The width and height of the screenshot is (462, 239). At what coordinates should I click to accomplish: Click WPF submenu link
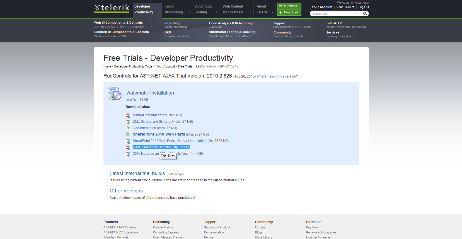(x=124, y=36)
